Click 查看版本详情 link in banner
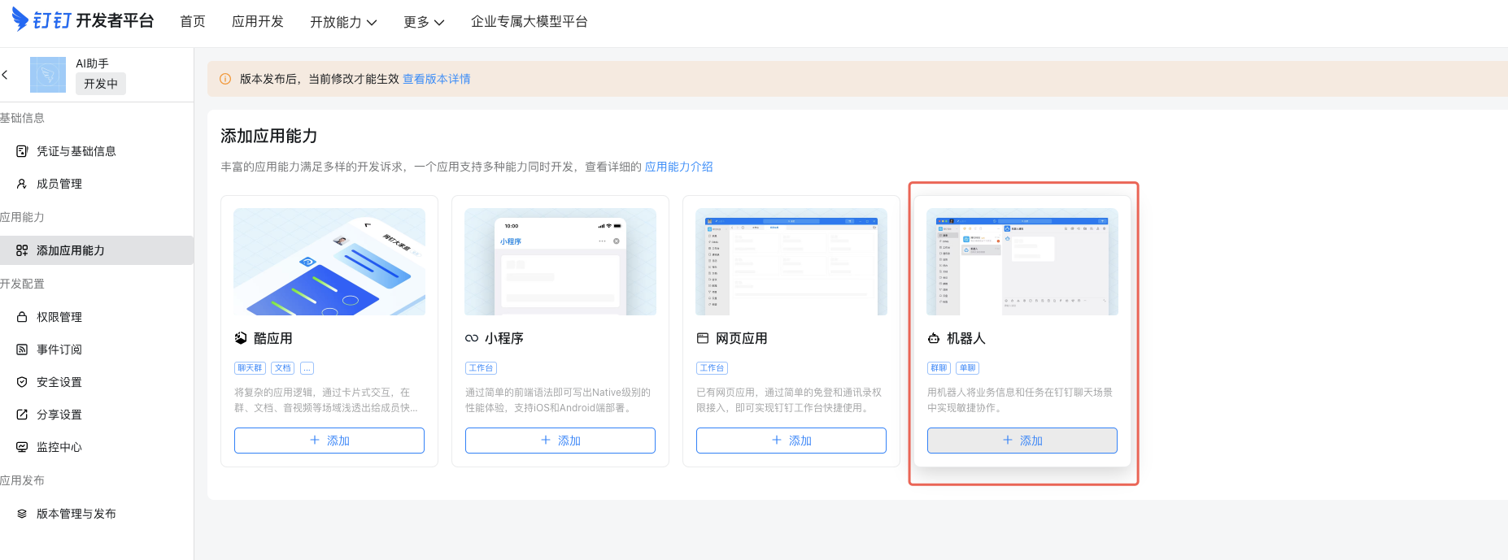The height and width of the screenshot is (560, 1508). coord(436,79)
